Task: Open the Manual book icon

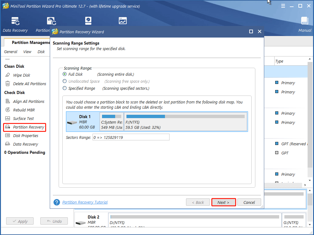Action: click(x=305, y=24)
